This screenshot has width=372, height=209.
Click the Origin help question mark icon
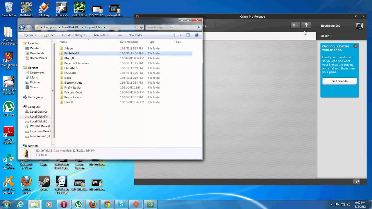point(306,25)
